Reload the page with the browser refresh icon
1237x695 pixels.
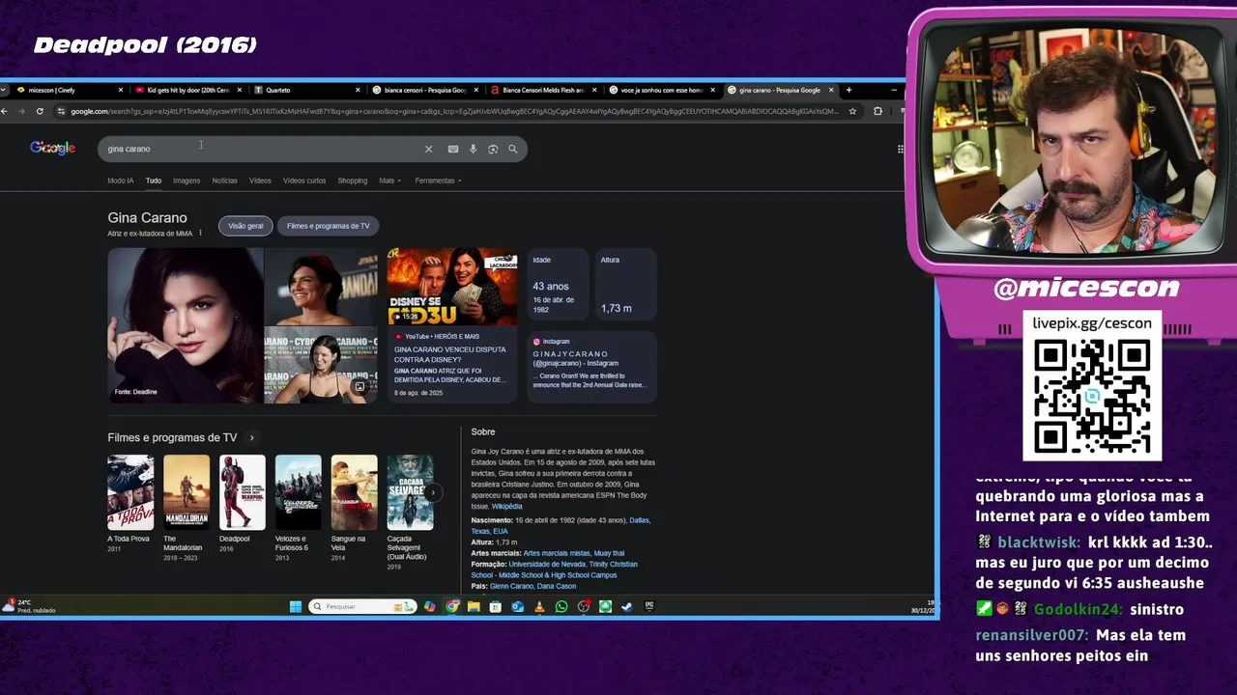click(40, 111)
